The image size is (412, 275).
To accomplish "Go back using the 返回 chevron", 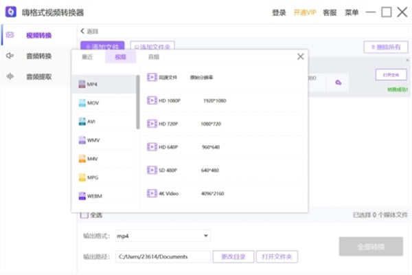I will pos(83,31).
